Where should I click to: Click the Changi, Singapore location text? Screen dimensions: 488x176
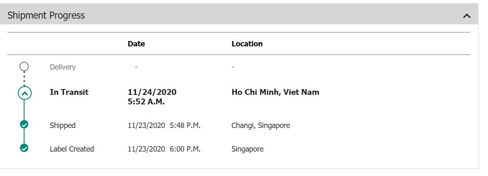point(261,125)
